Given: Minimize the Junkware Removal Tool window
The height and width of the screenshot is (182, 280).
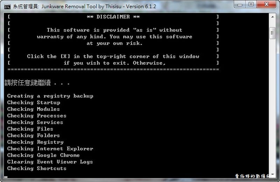Looking at the screenshot, I should tap(240, 5).
